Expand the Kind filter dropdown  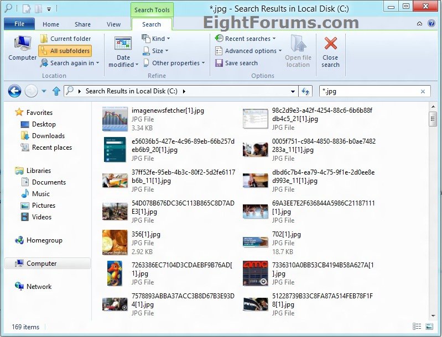click(x=157, y=39)
